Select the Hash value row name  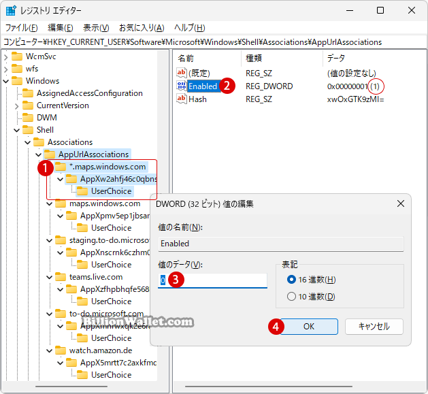pyautogui.click(x=197, y=99)
